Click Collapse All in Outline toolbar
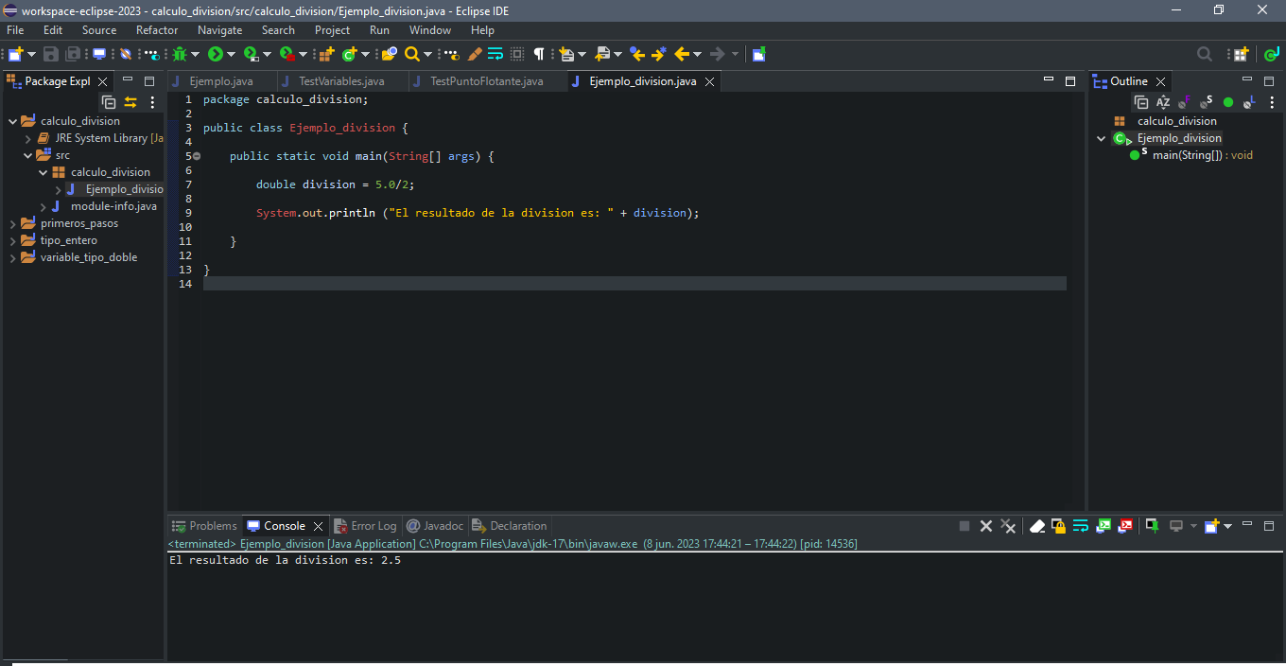Screen dimensions: 1286x666 (x=1141, y=102)
